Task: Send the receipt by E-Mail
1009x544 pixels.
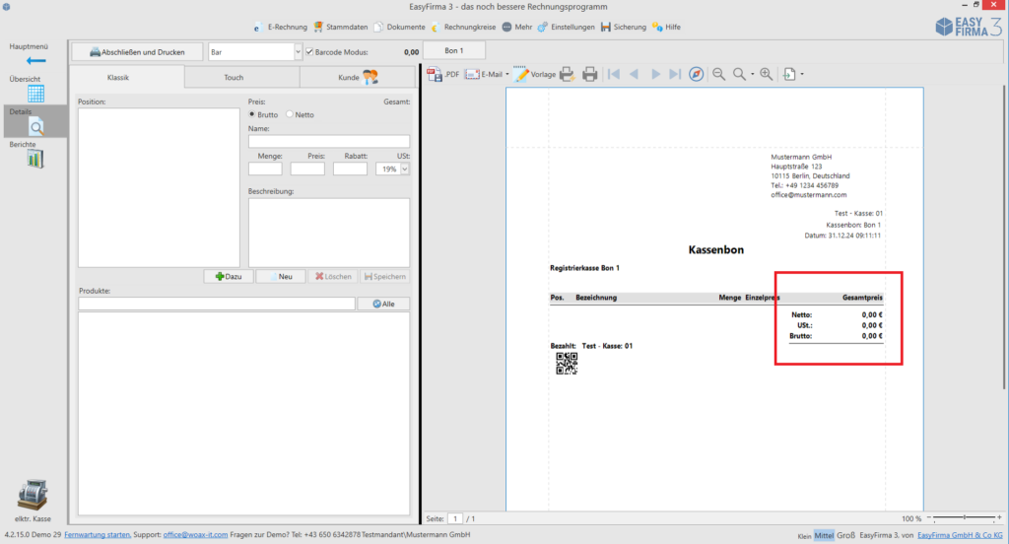Action: [x=483, y=75]
